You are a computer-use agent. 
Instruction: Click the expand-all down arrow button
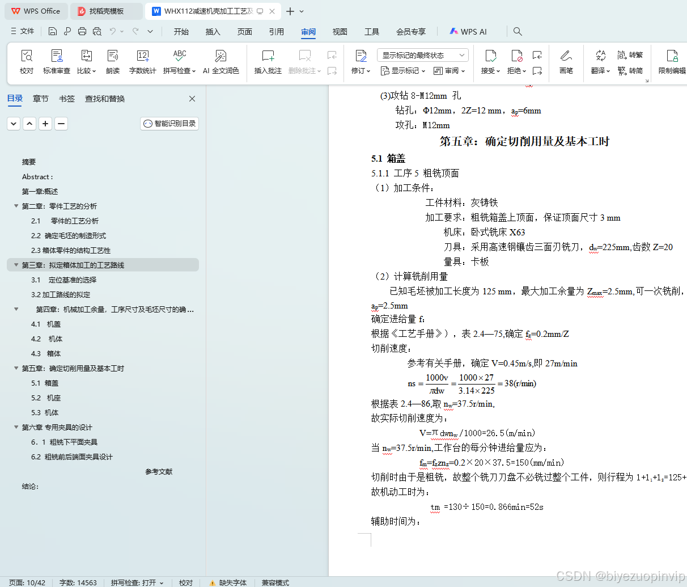coord(14,123)
